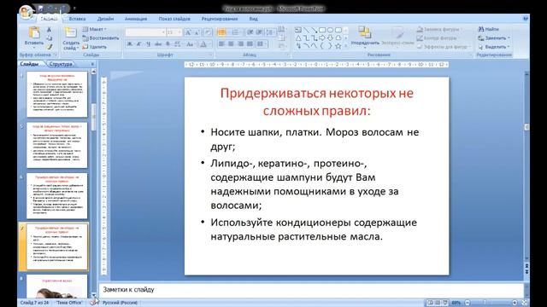Open the font size dropdown
Viewport: 547px width, 307px height.
pos(179,32)
